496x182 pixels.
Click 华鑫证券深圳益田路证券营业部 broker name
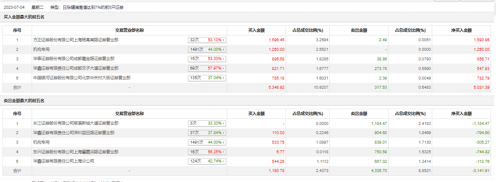74,133
